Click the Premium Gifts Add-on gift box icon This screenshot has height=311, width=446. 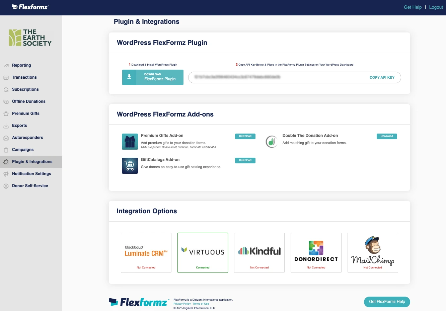pyautogui.click(x=130, y=141)
